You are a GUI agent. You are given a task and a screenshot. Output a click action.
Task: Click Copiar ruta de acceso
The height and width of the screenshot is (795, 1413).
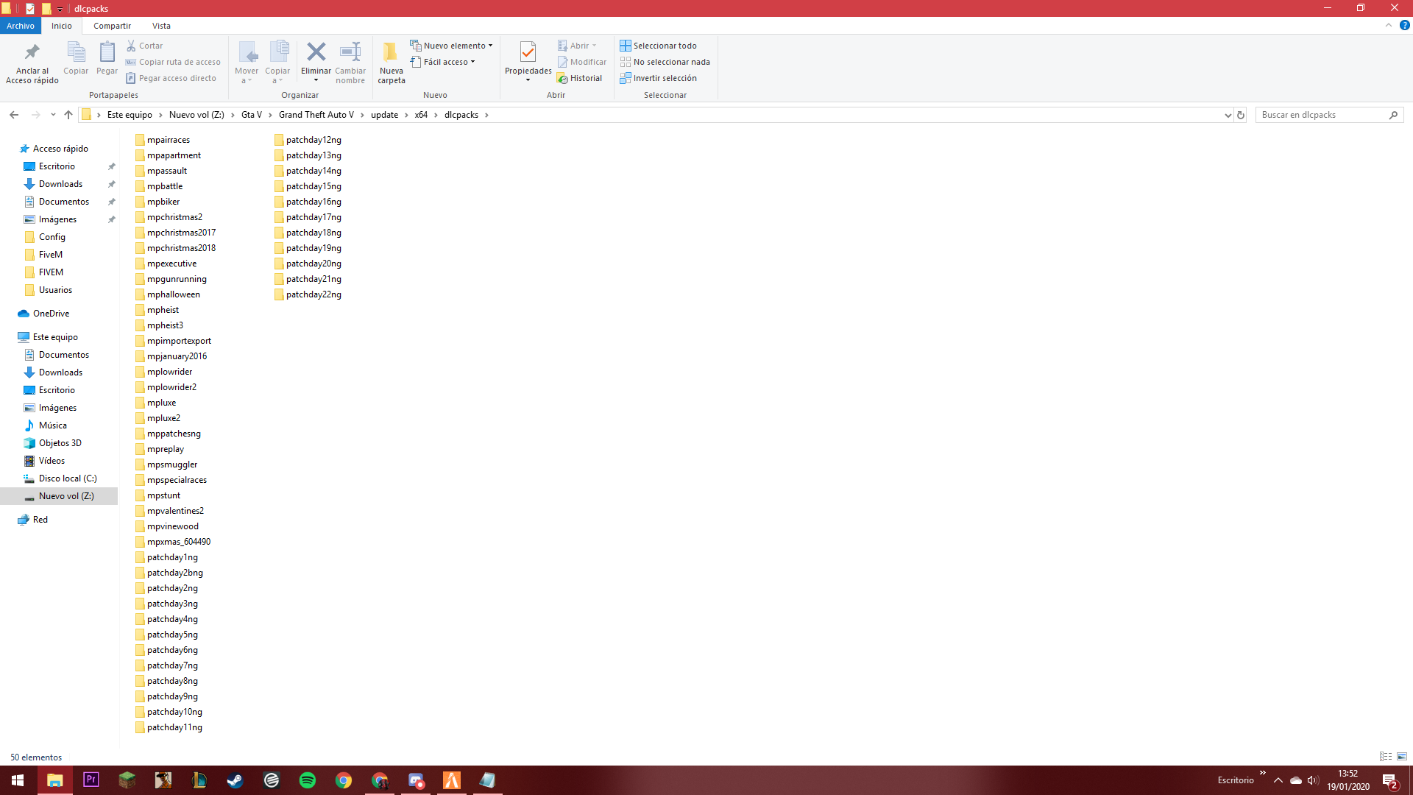tap(173, 62)
